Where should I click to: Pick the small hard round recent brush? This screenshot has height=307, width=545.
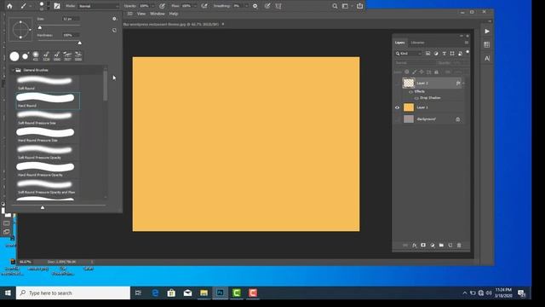click(x=25, y=56)
